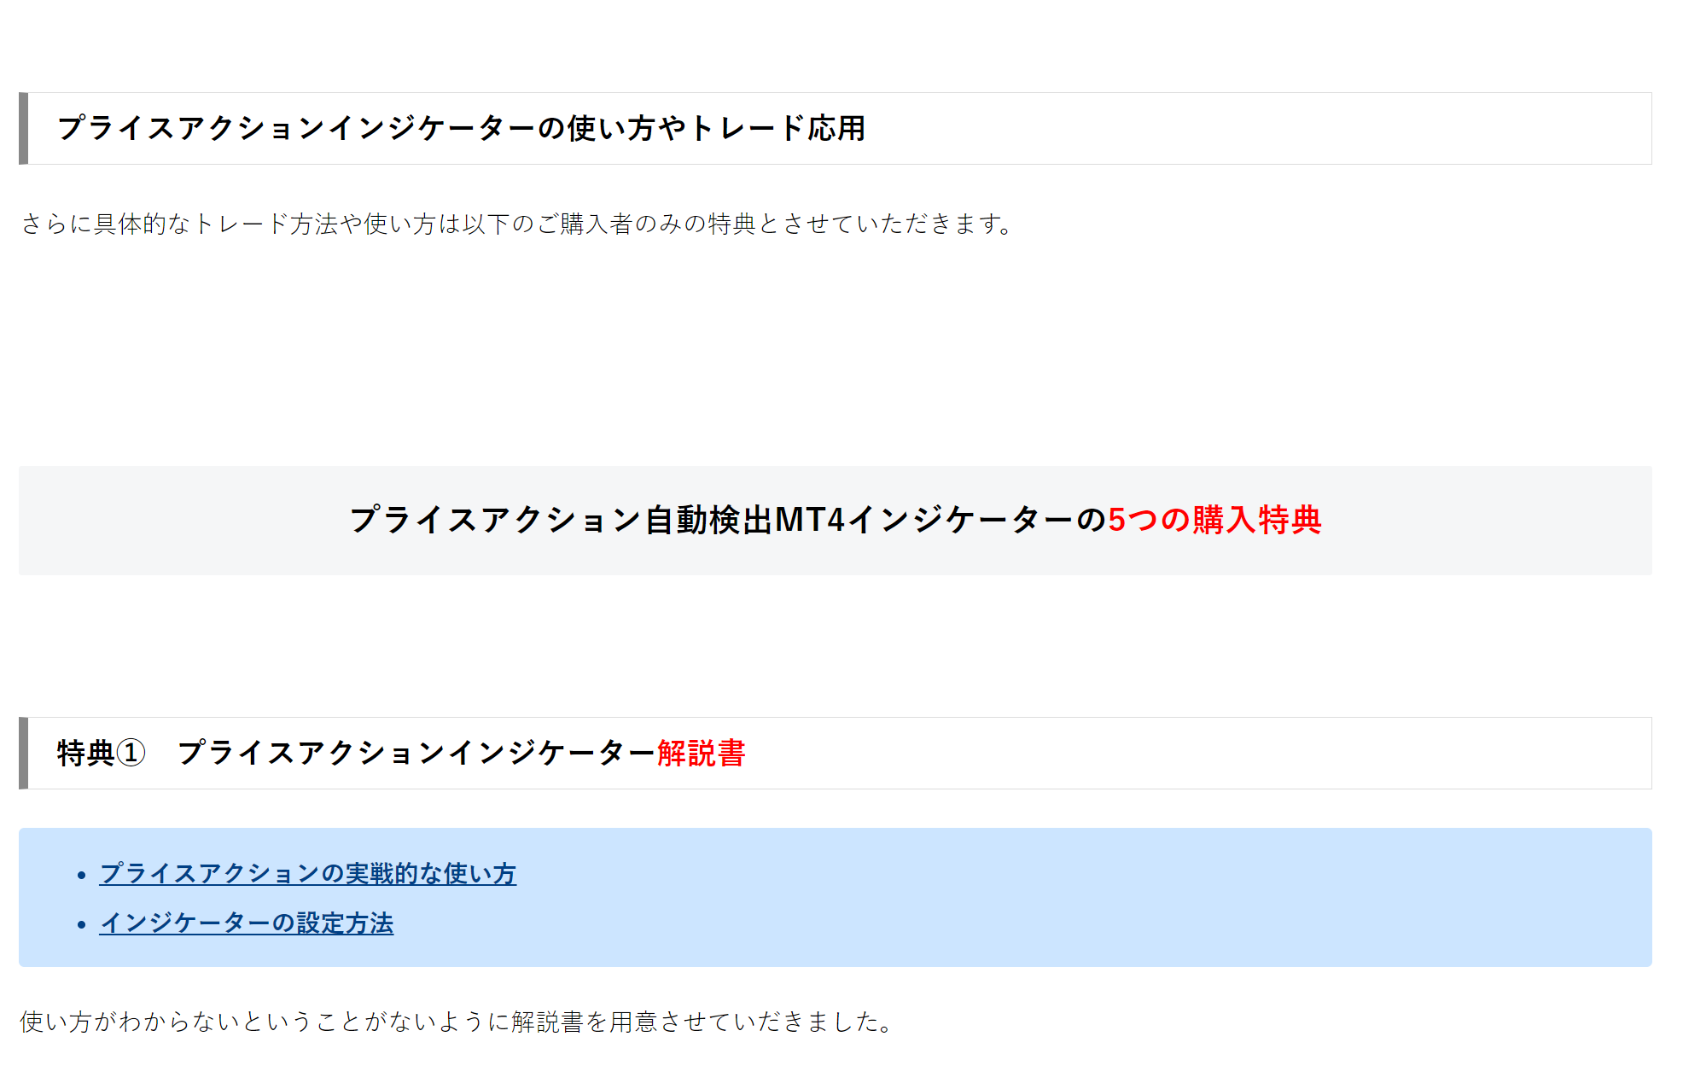
Task: Open the インジケーターの設定方法 link
Action: pos(246,923)
